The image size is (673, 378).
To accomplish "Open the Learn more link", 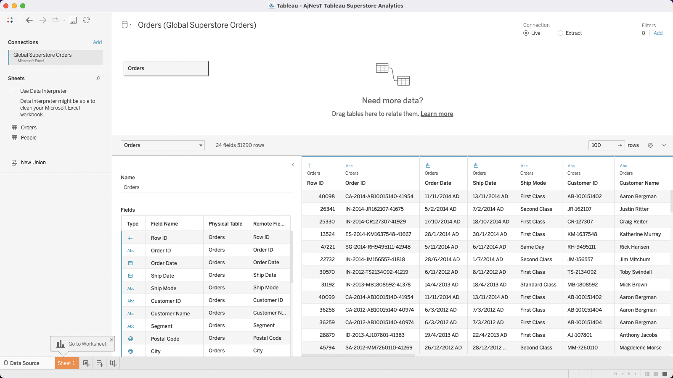I will [x=437, y=114].
